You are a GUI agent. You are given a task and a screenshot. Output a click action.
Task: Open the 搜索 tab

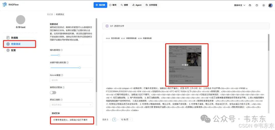pyautogui.click(x=124, y=5)
